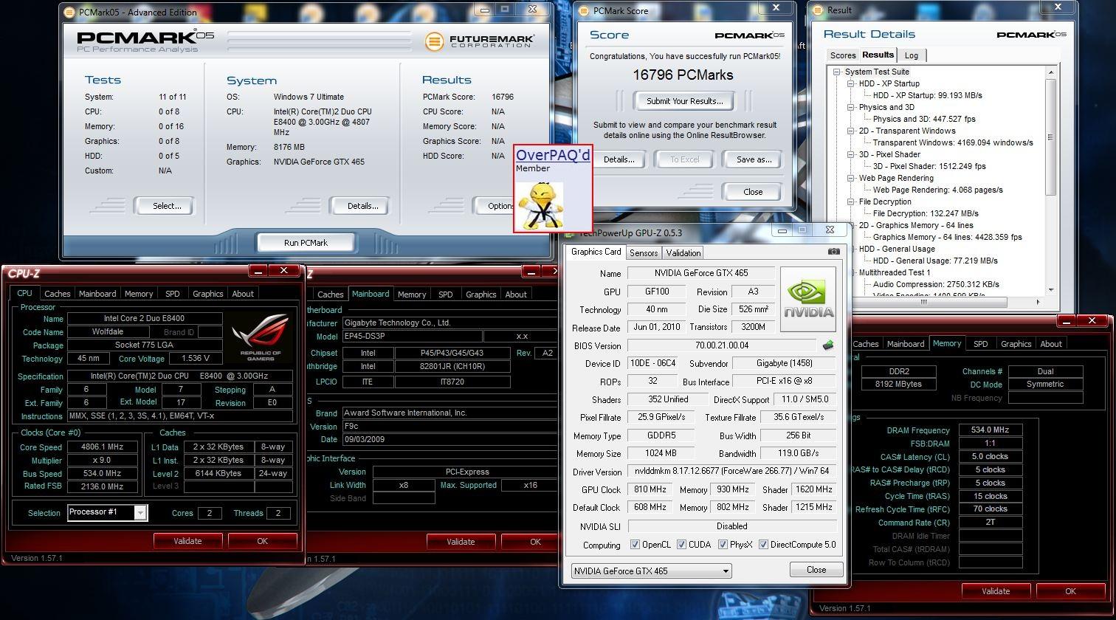Click the GPU-Z screenshot camera icon
The width and height of the screenshot is (1116, 620).
833,251
